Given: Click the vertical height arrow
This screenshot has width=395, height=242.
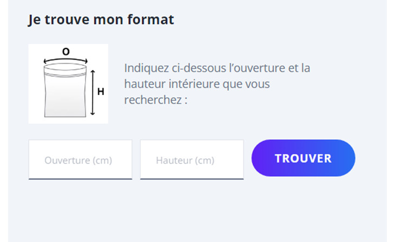Looking at the screenshot, I should click(x=93, y=92).
